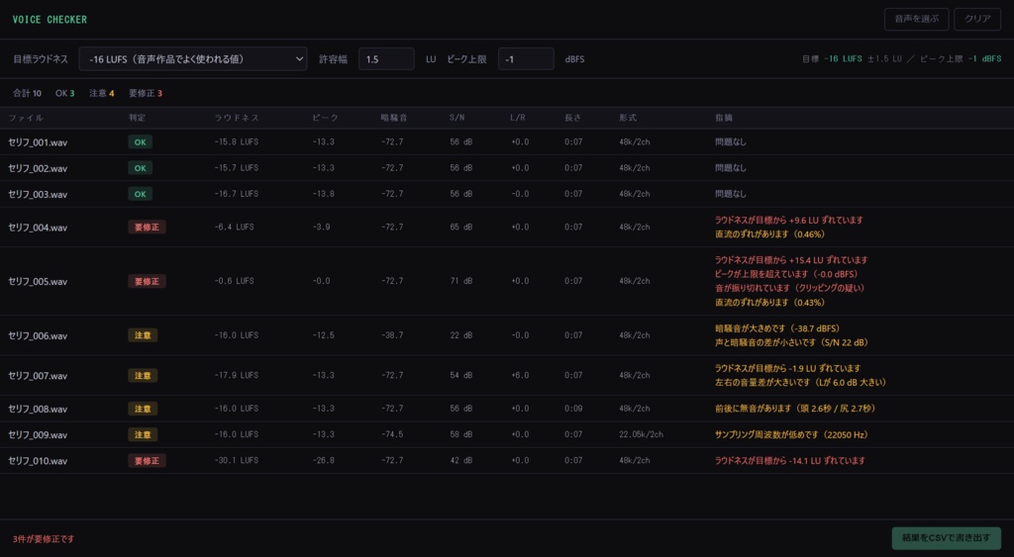This screenshot has width=1014, height=557.
Task: Select file セリフ_010.wav
Action: pyautogui.click(x=39, y=461)
